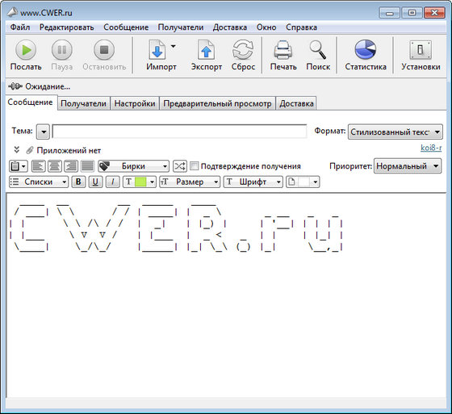Switch to Предварительный просмотр tab
Screen dimensions: 452x414
[x=217, y=103]
